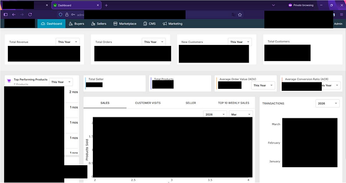Click the Dashboard gauge icon in navbar
The image size is (346, 183).
(43, 24)
